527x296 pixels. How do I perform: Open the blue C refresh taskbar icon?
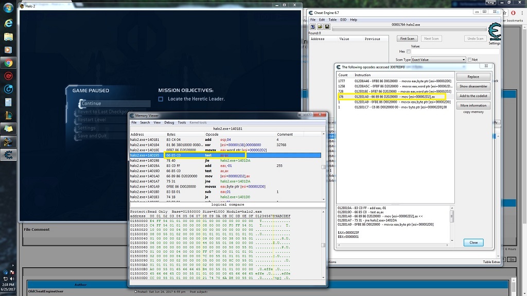pyautogui.click(x=8, y=89)
